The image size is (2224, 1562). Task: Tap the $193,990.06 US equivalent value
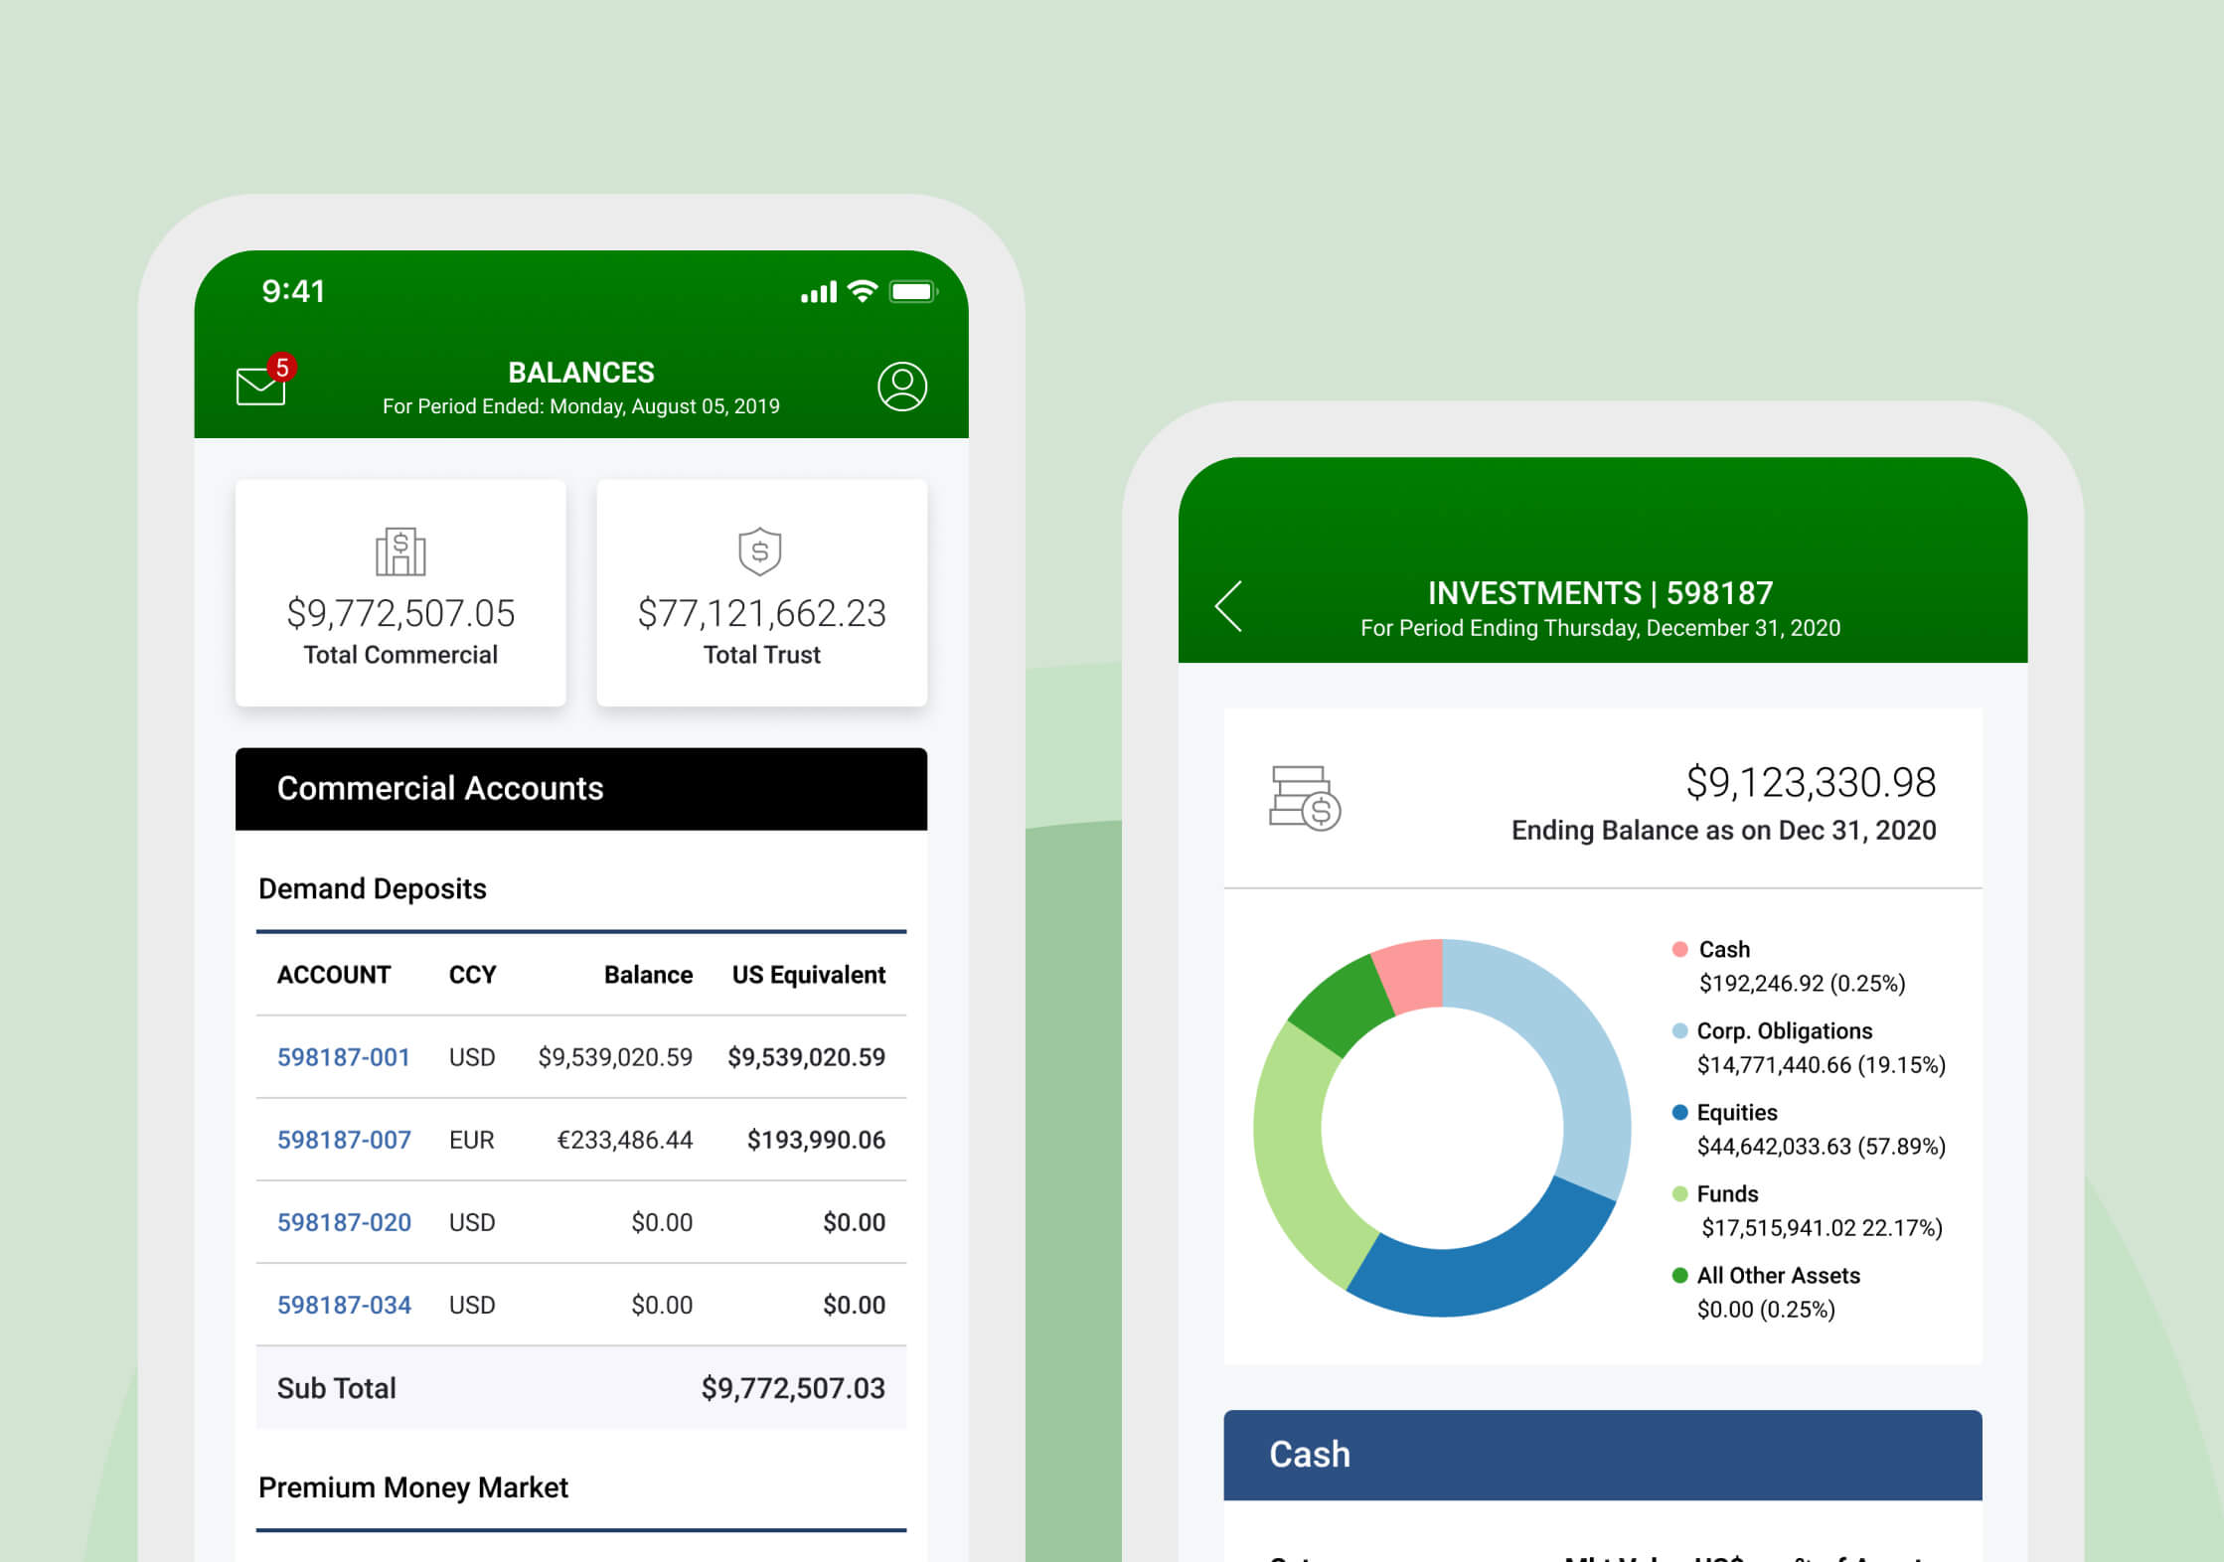click(x=816, y=1140)
